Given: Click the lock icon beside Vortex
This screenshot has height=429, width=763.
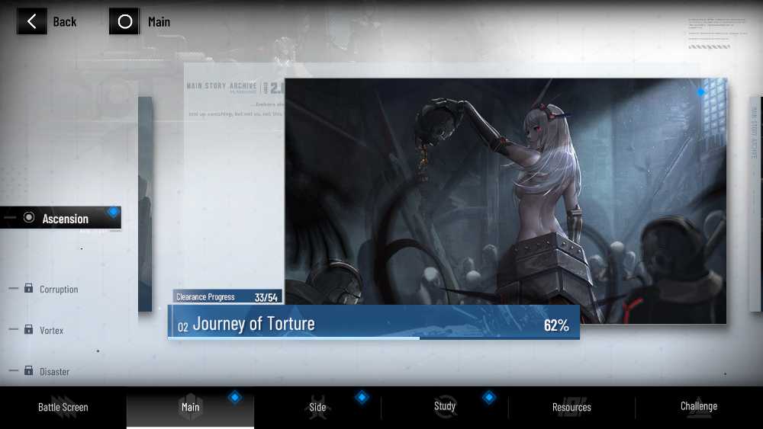Looking at the screenshot, I should [x=29, y=329].
